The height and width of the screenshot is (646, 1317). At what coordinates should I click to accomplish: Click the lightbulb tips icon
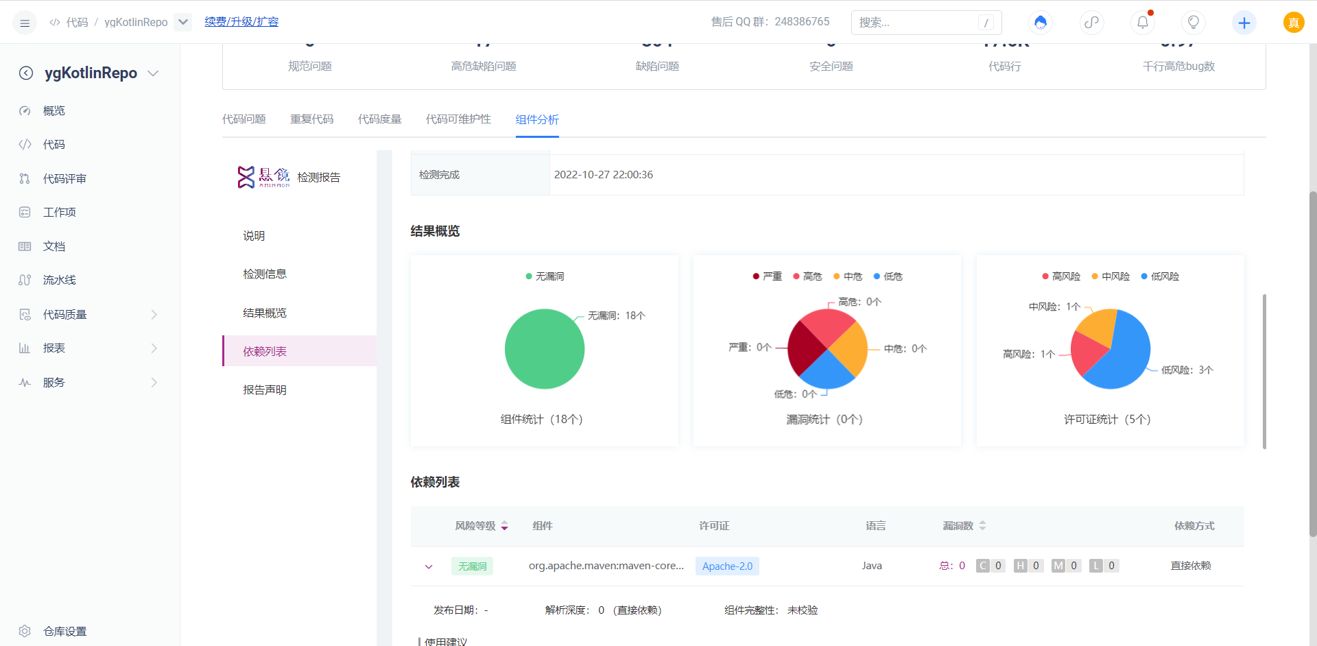click(1194, 23)
